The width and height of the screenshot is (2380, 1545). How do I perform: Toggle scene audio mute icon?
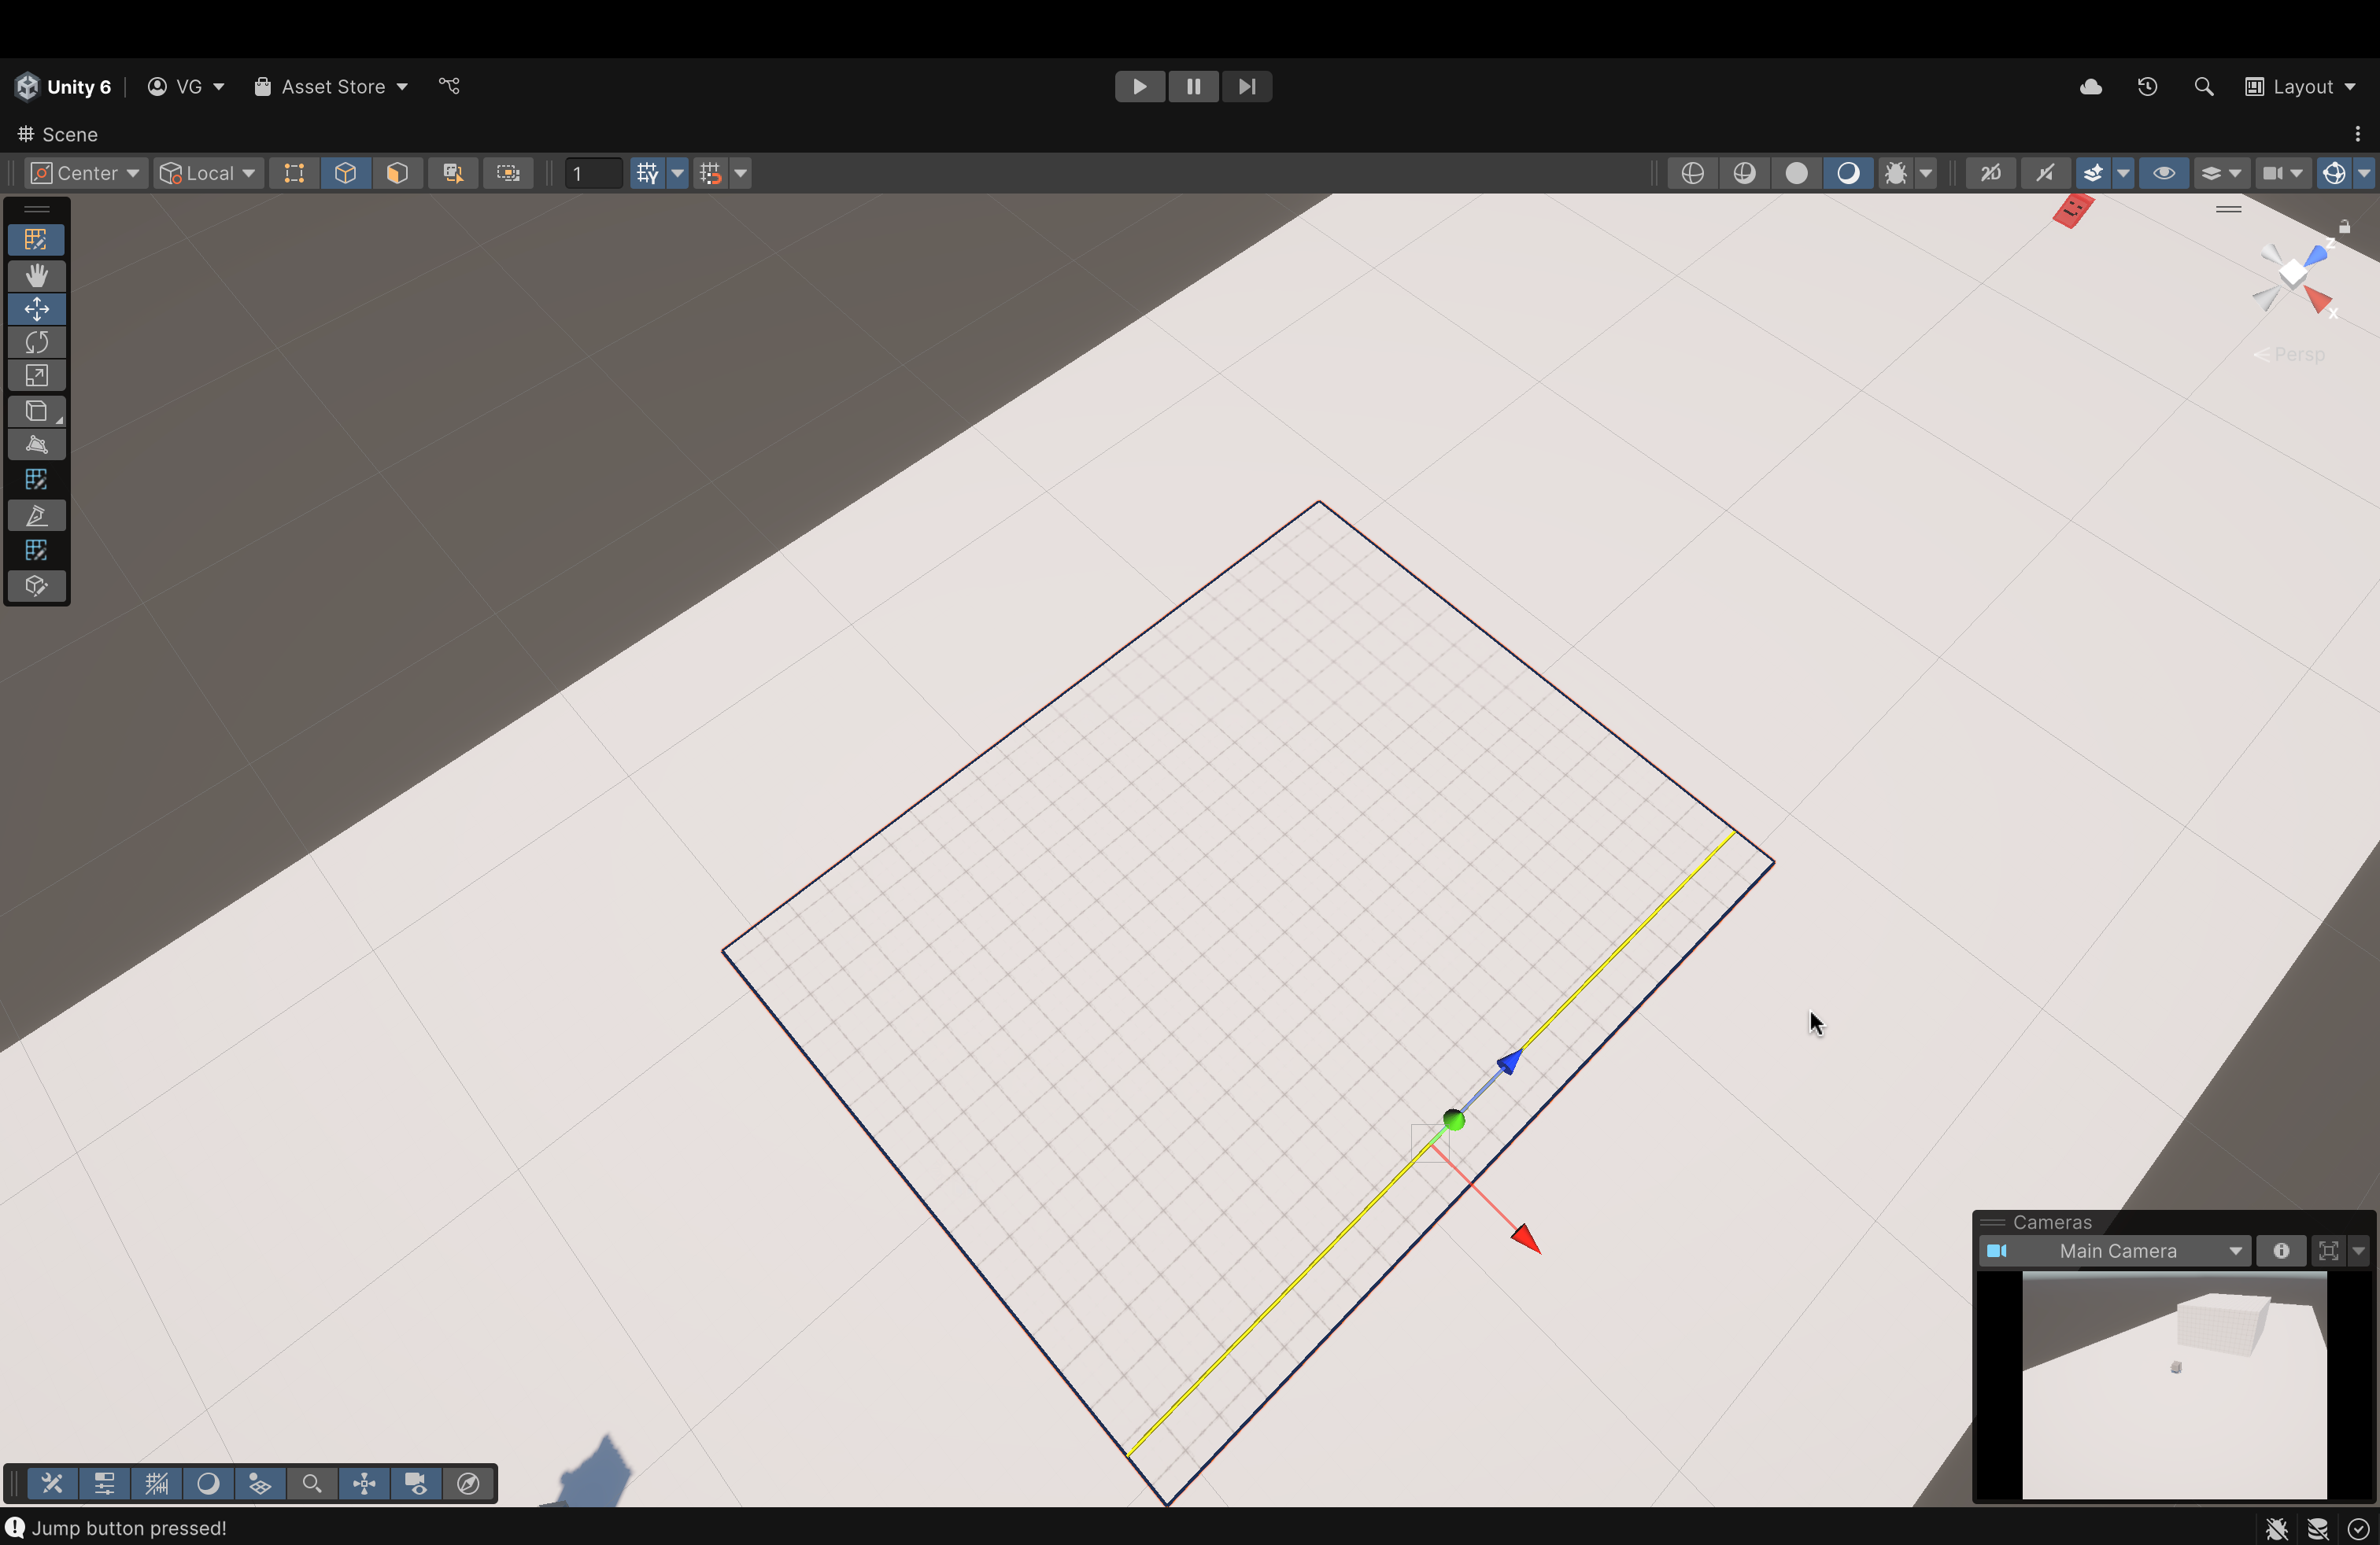(x=2044, y=173)
